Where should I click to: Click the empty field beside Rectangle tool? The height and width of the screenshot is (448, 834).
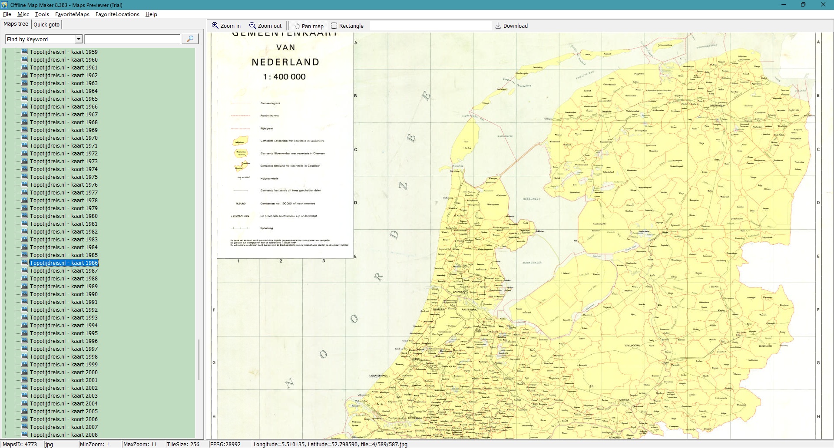(430, 26)
